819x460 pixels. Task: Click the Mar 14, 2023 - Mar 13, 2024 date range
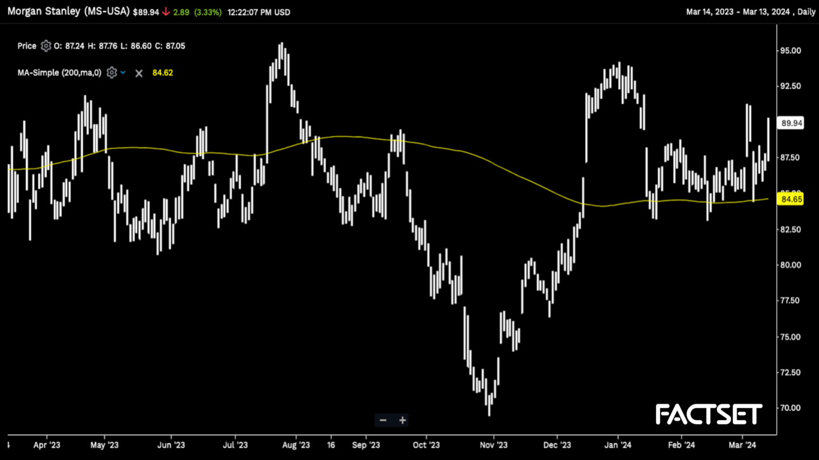738,12
